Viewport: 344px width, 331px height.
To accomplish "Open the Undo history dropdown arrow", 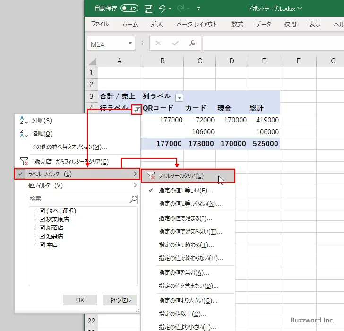I will [x=170, y=9].
